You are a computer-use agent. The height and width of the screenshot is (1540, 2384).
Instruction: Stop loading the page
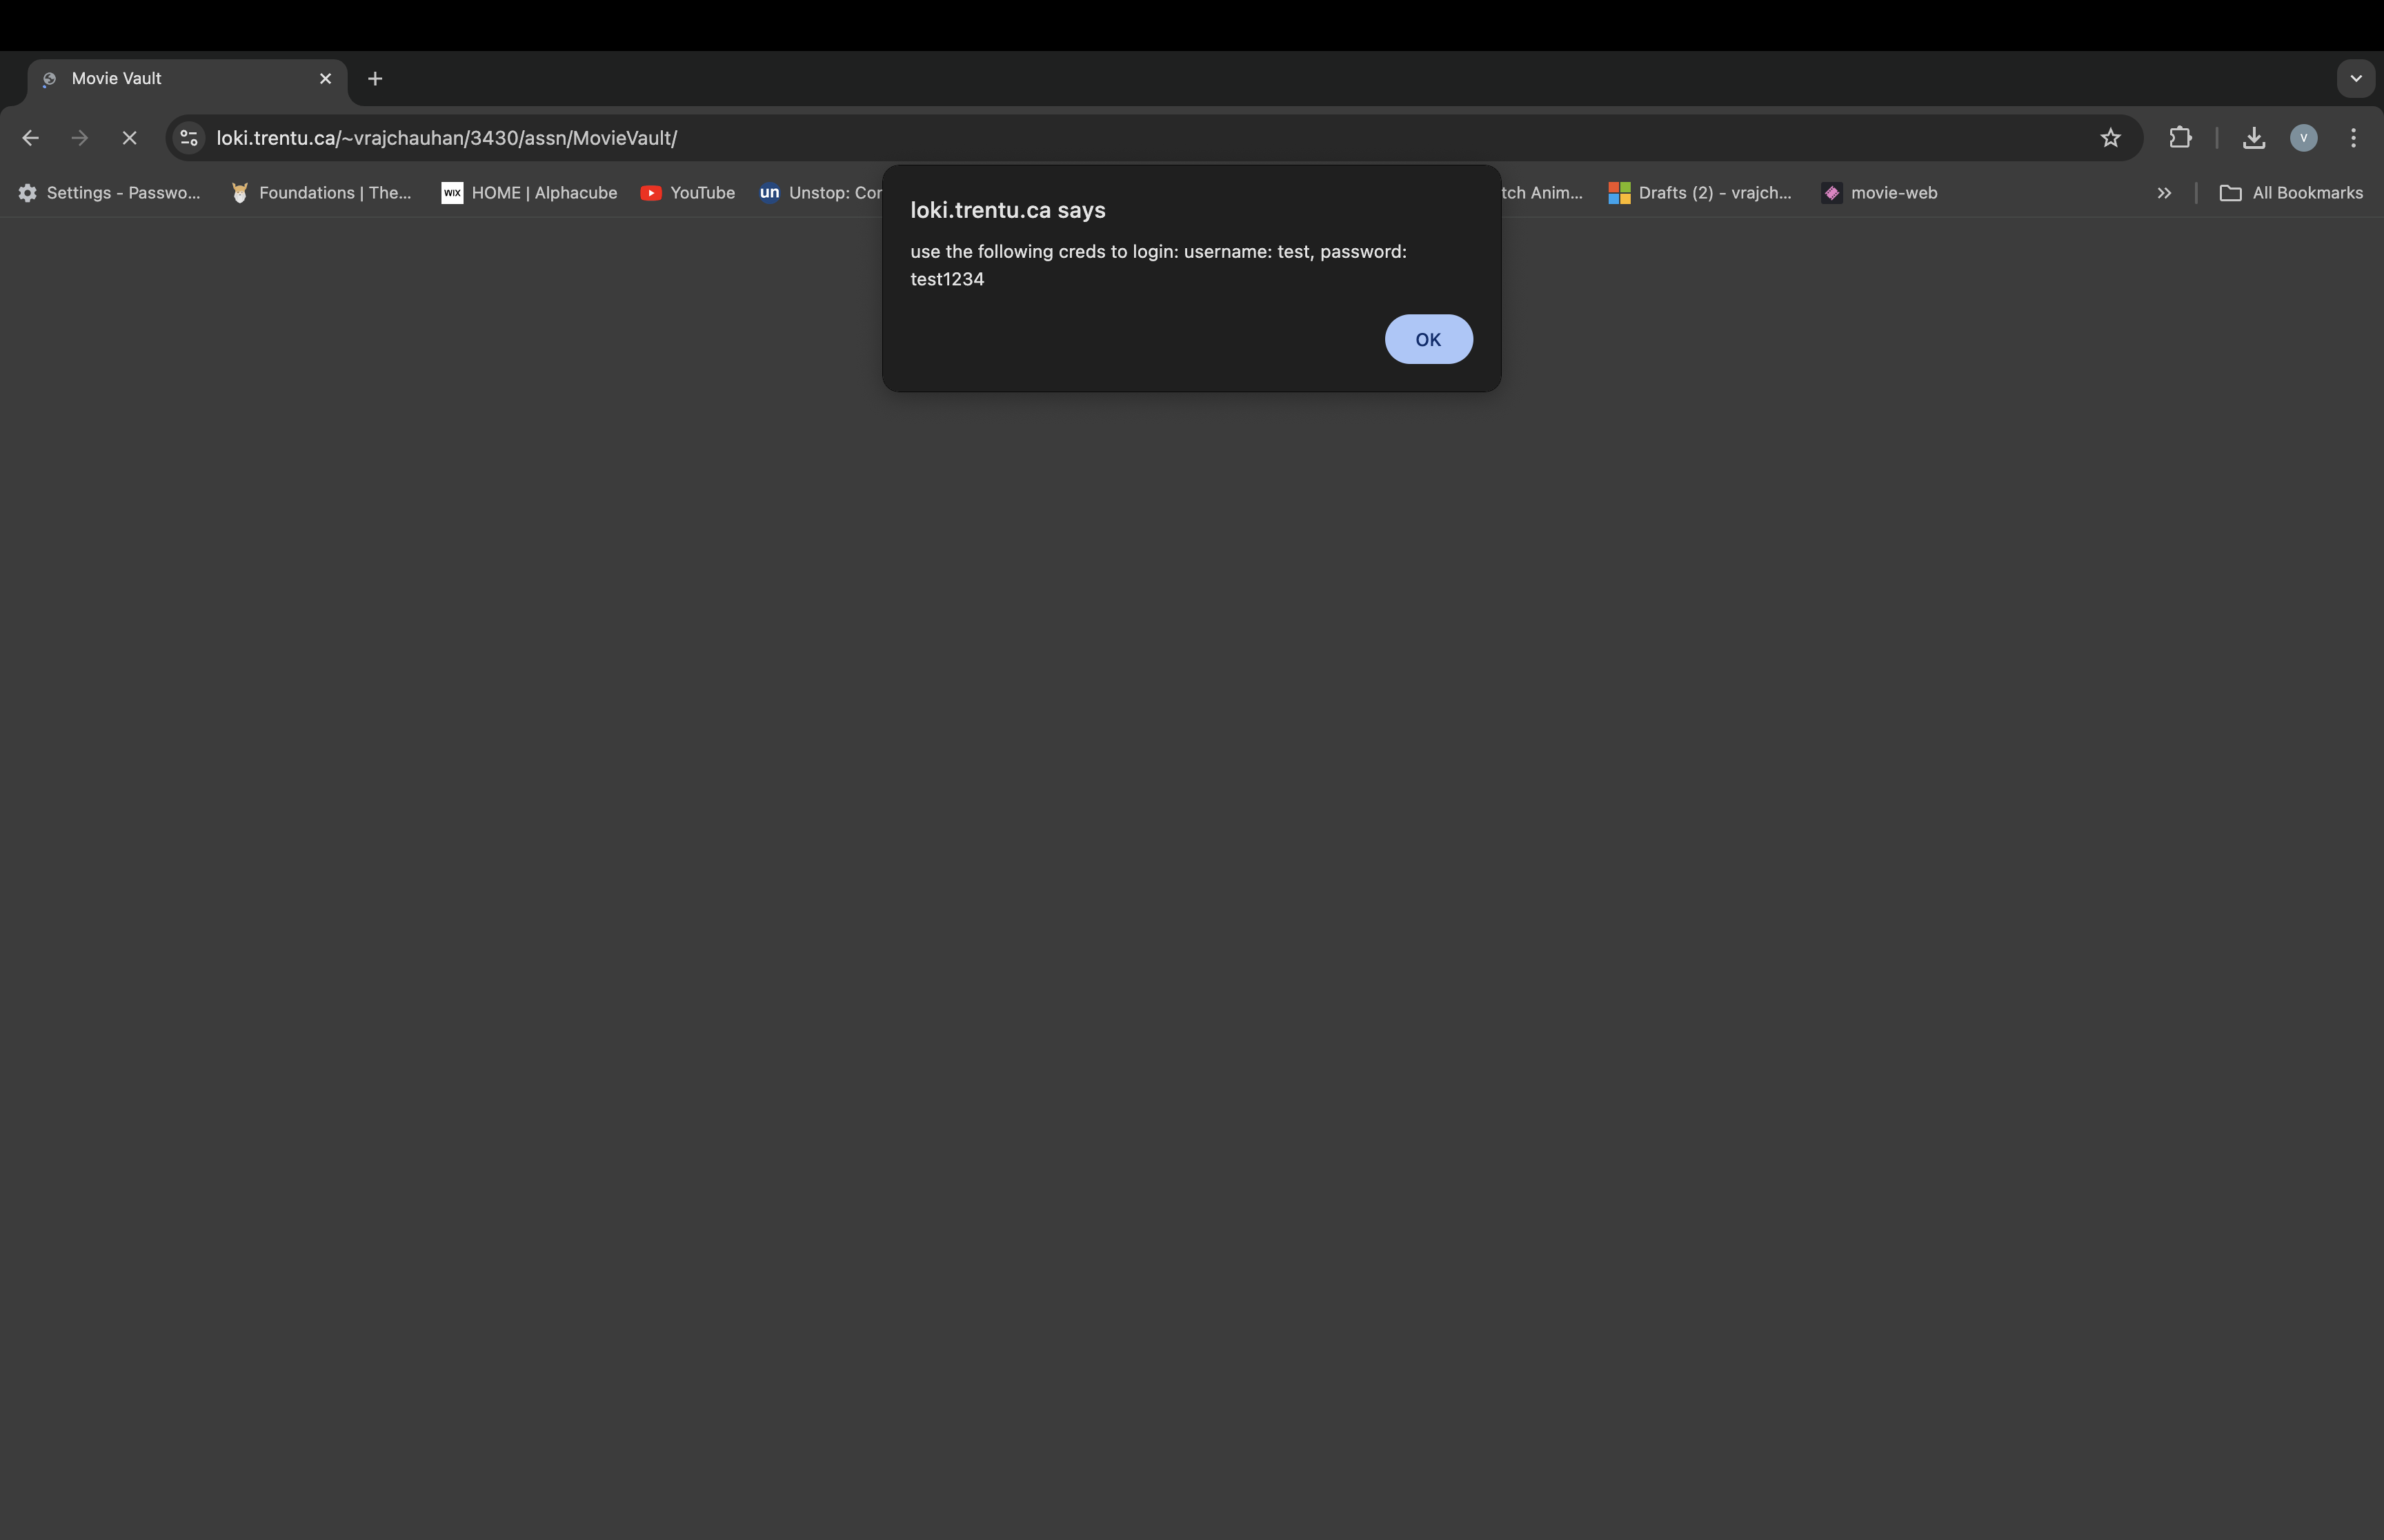coord(129,138)
